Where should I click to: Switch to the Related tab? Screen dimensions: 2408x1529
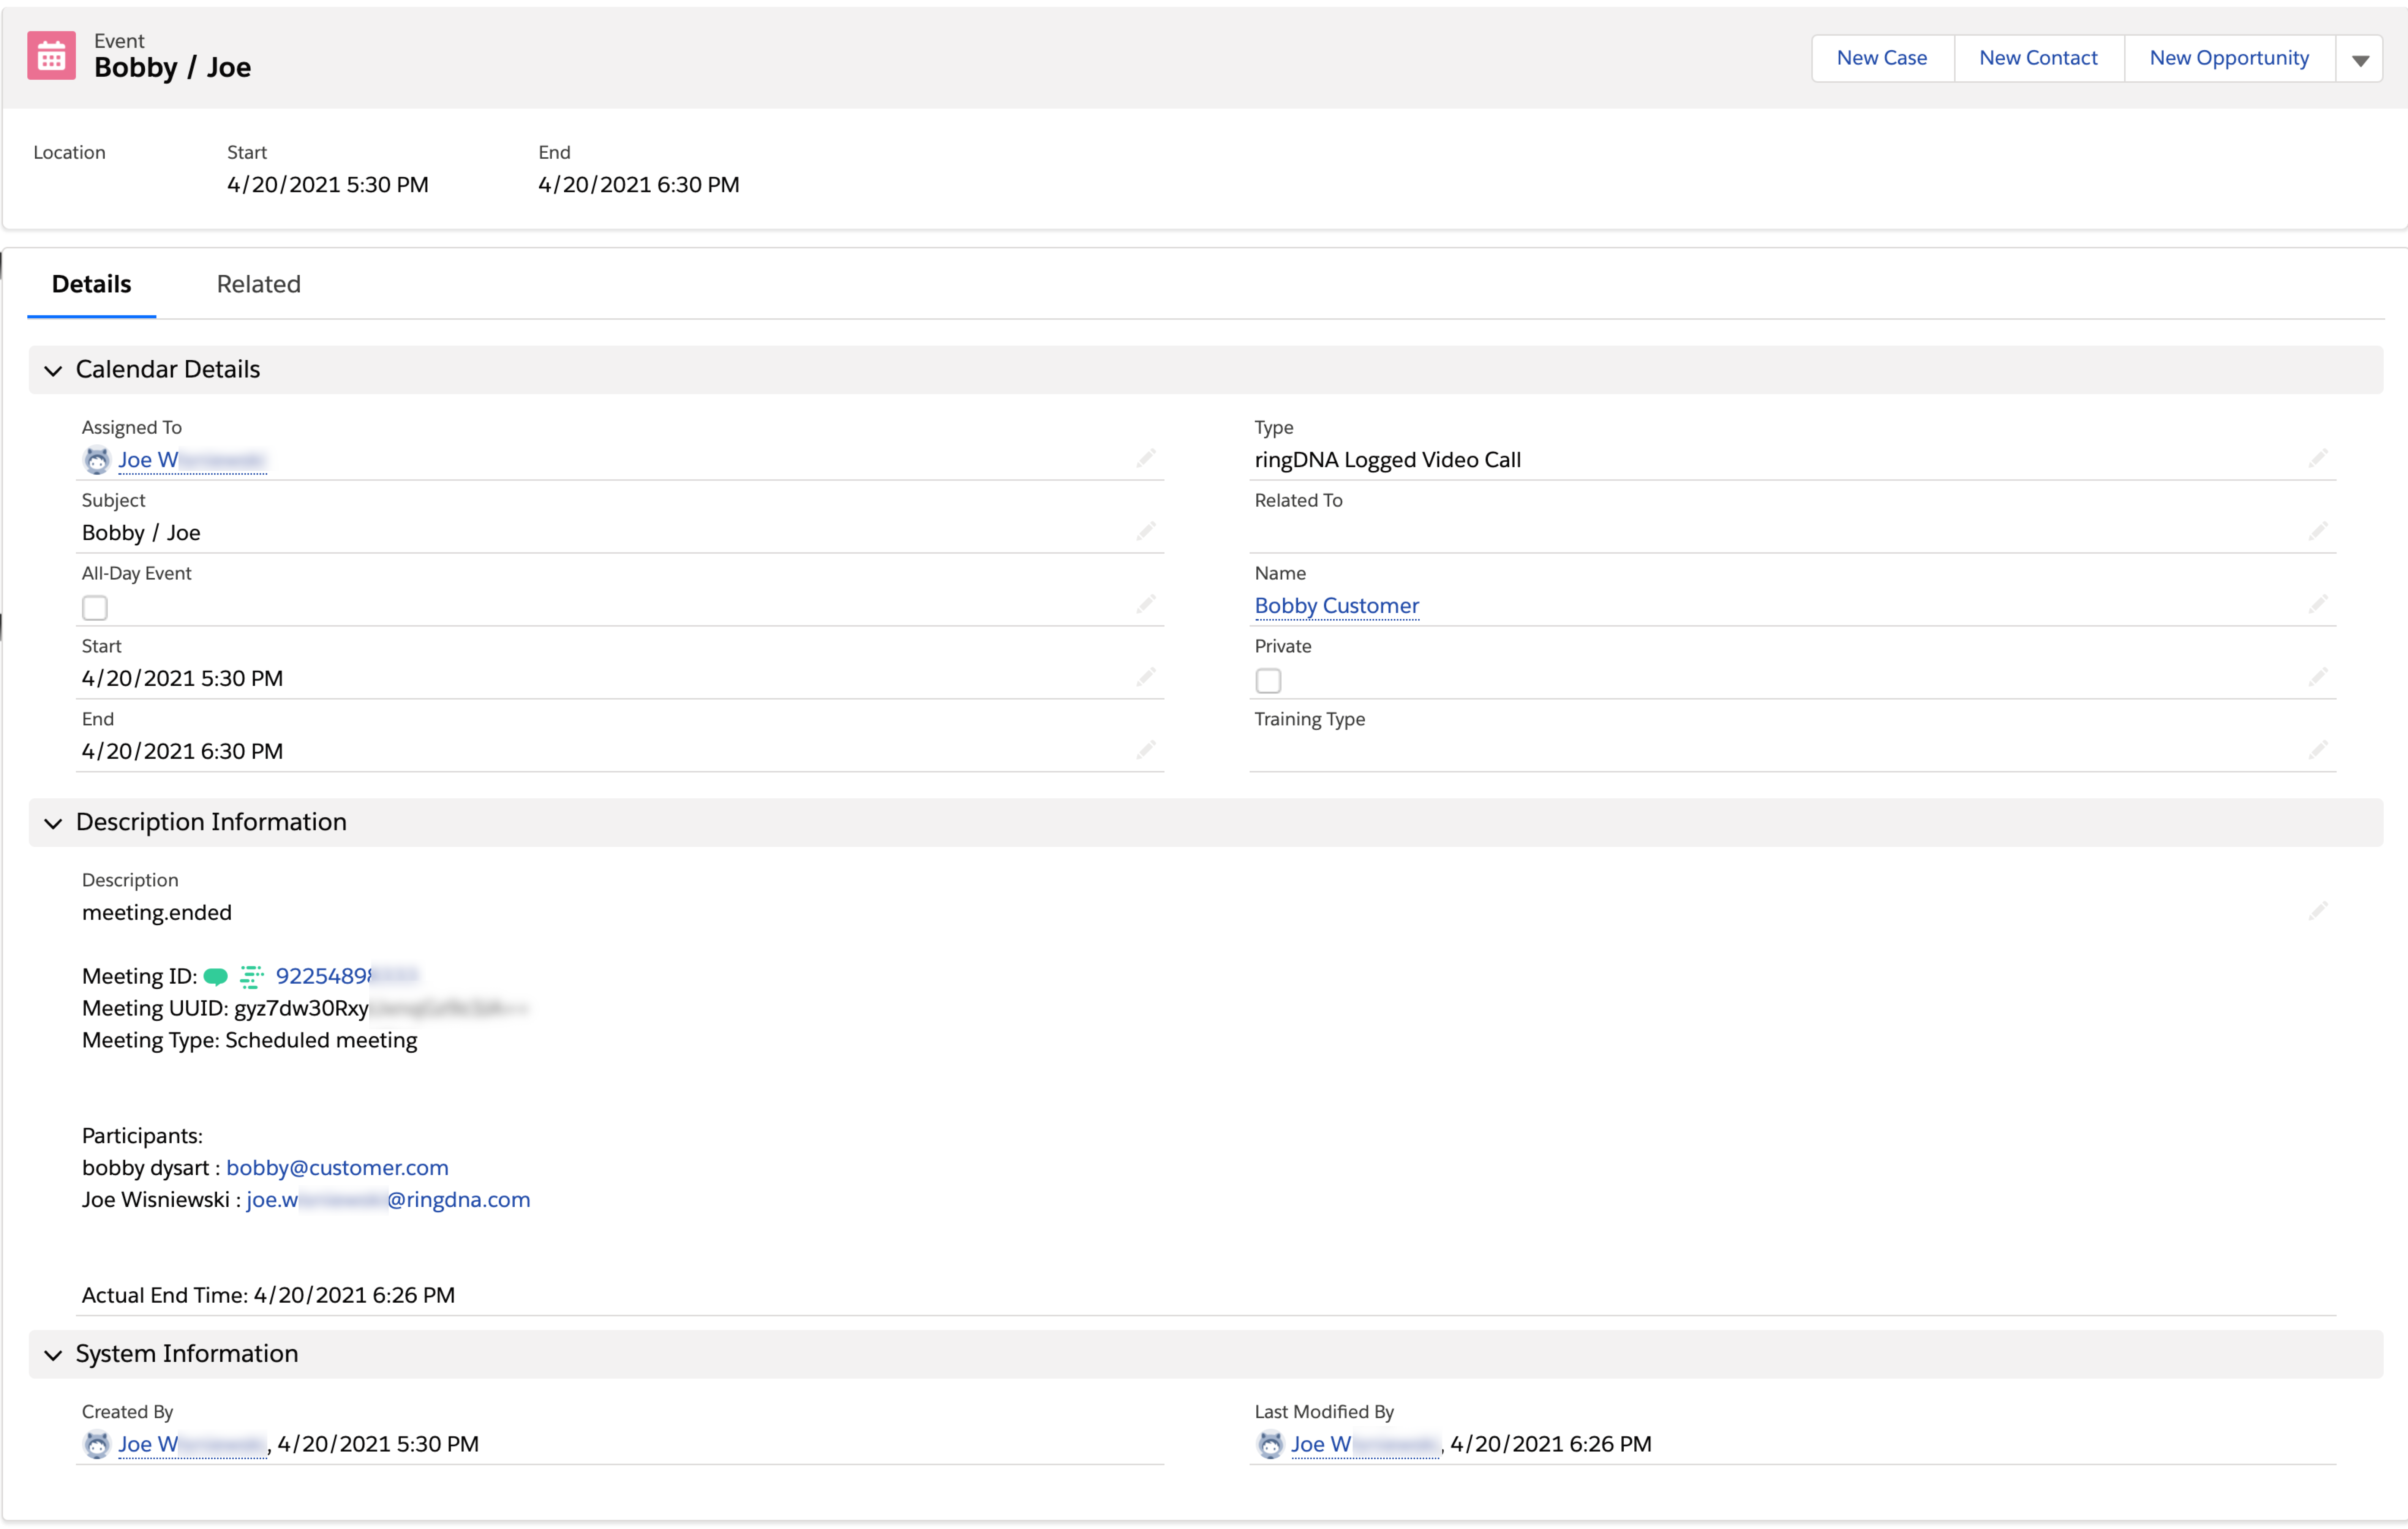258,284
